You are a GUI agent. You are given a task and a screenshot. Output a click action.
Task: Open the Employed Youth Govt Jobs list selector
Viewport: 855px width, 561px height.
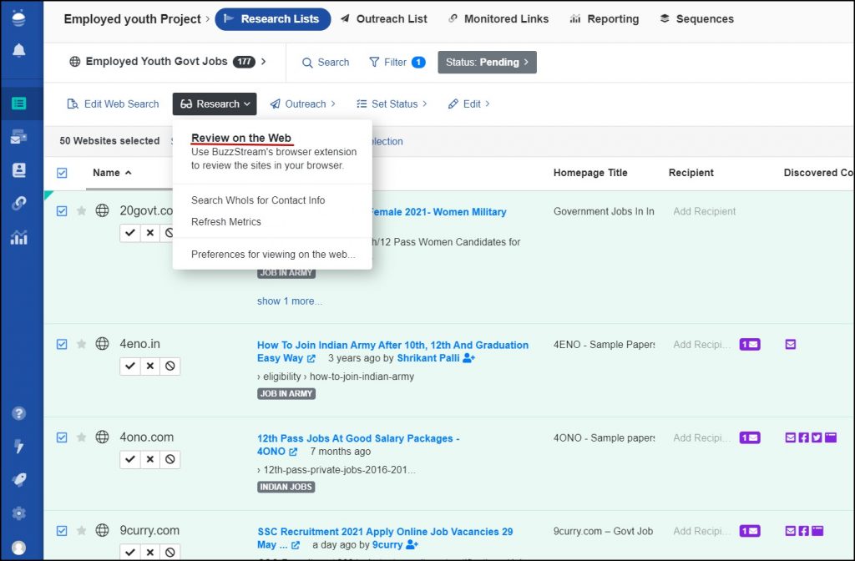tap(168, 62)
